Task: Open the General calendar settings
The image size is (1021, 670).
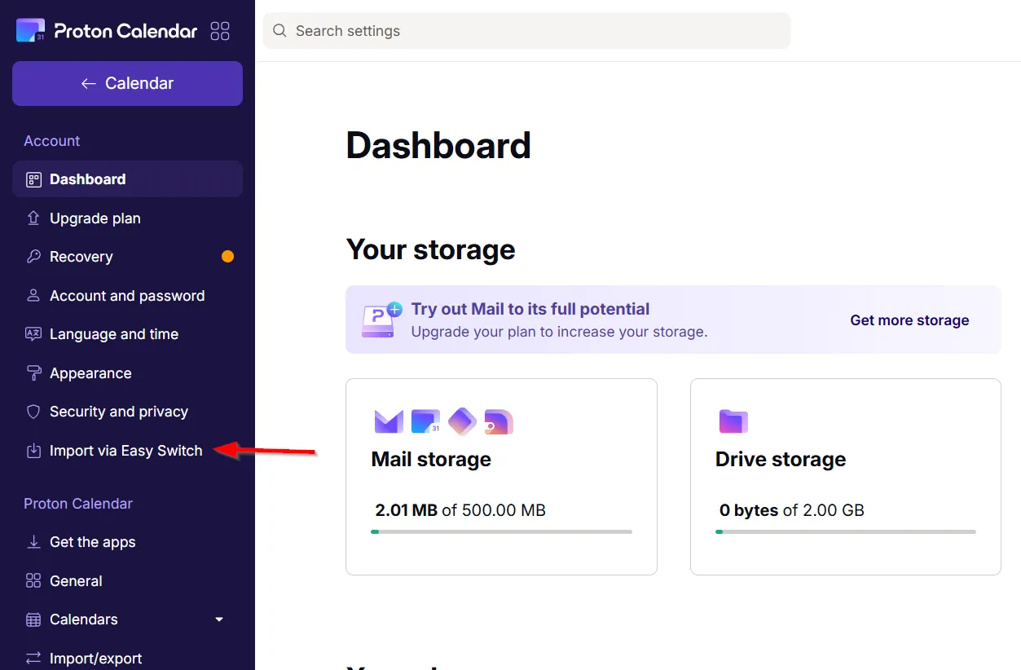Action: (76, 581)
